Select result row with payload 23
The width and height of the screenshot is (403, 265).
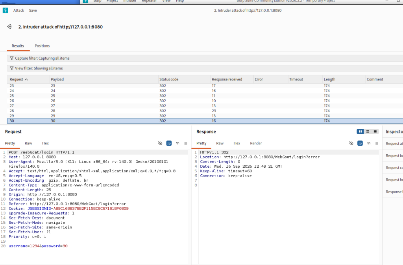pos(205,86)
